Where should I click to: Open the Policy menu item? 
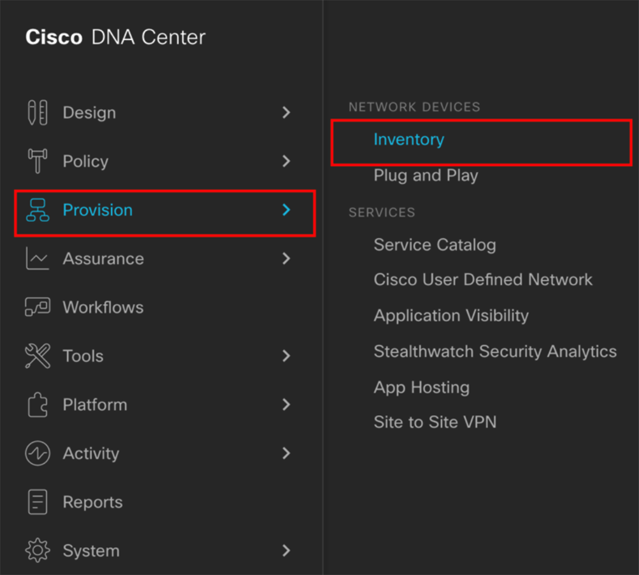click(x=86, y=161)
